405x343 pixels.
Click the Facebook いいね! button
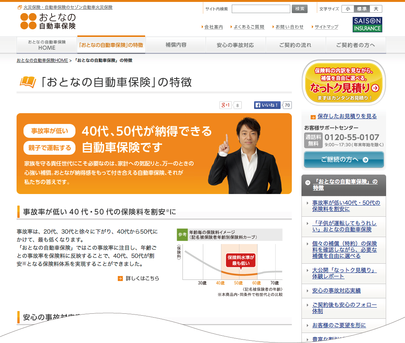(267, 105)
